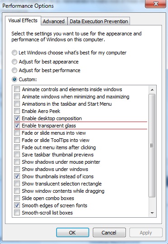168x244 pixels.
Task: Click the scrollbar down arrow
Action: 152,213
